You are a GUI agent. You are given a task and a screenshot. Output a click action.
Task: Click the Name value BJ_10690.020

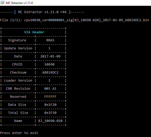[50, 121]
